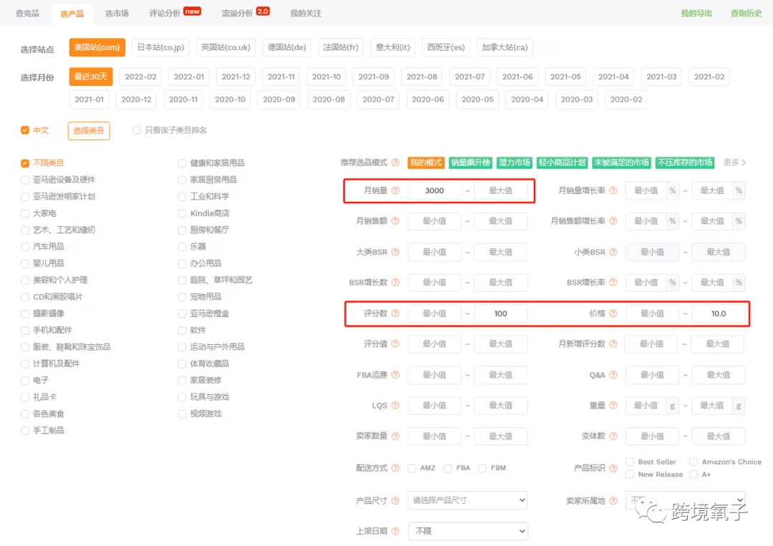This screenshot has height=546, width=773.
Task: Select 日本站(co.jp) site
Action: (x=161, y=47)
